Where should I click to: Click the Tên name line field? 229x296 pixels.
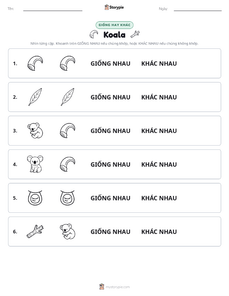click(x=53, y=9)
